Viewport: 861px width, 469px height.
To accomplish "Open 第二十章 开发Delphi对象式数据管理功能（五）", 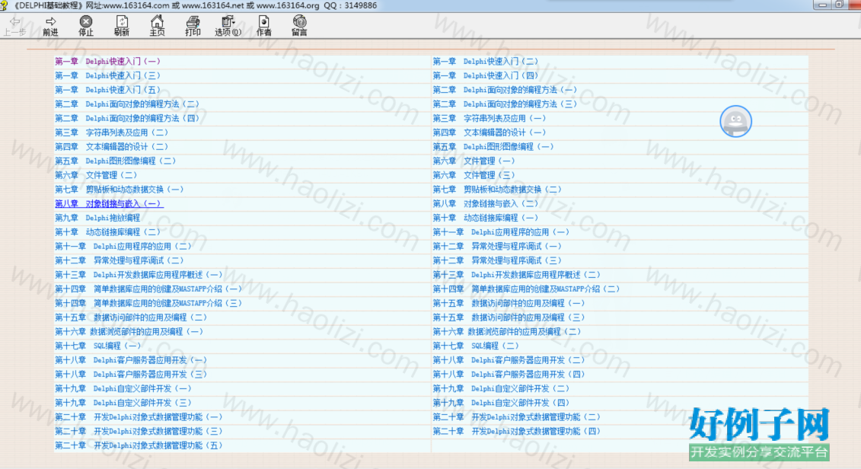I will coord(139,446).
